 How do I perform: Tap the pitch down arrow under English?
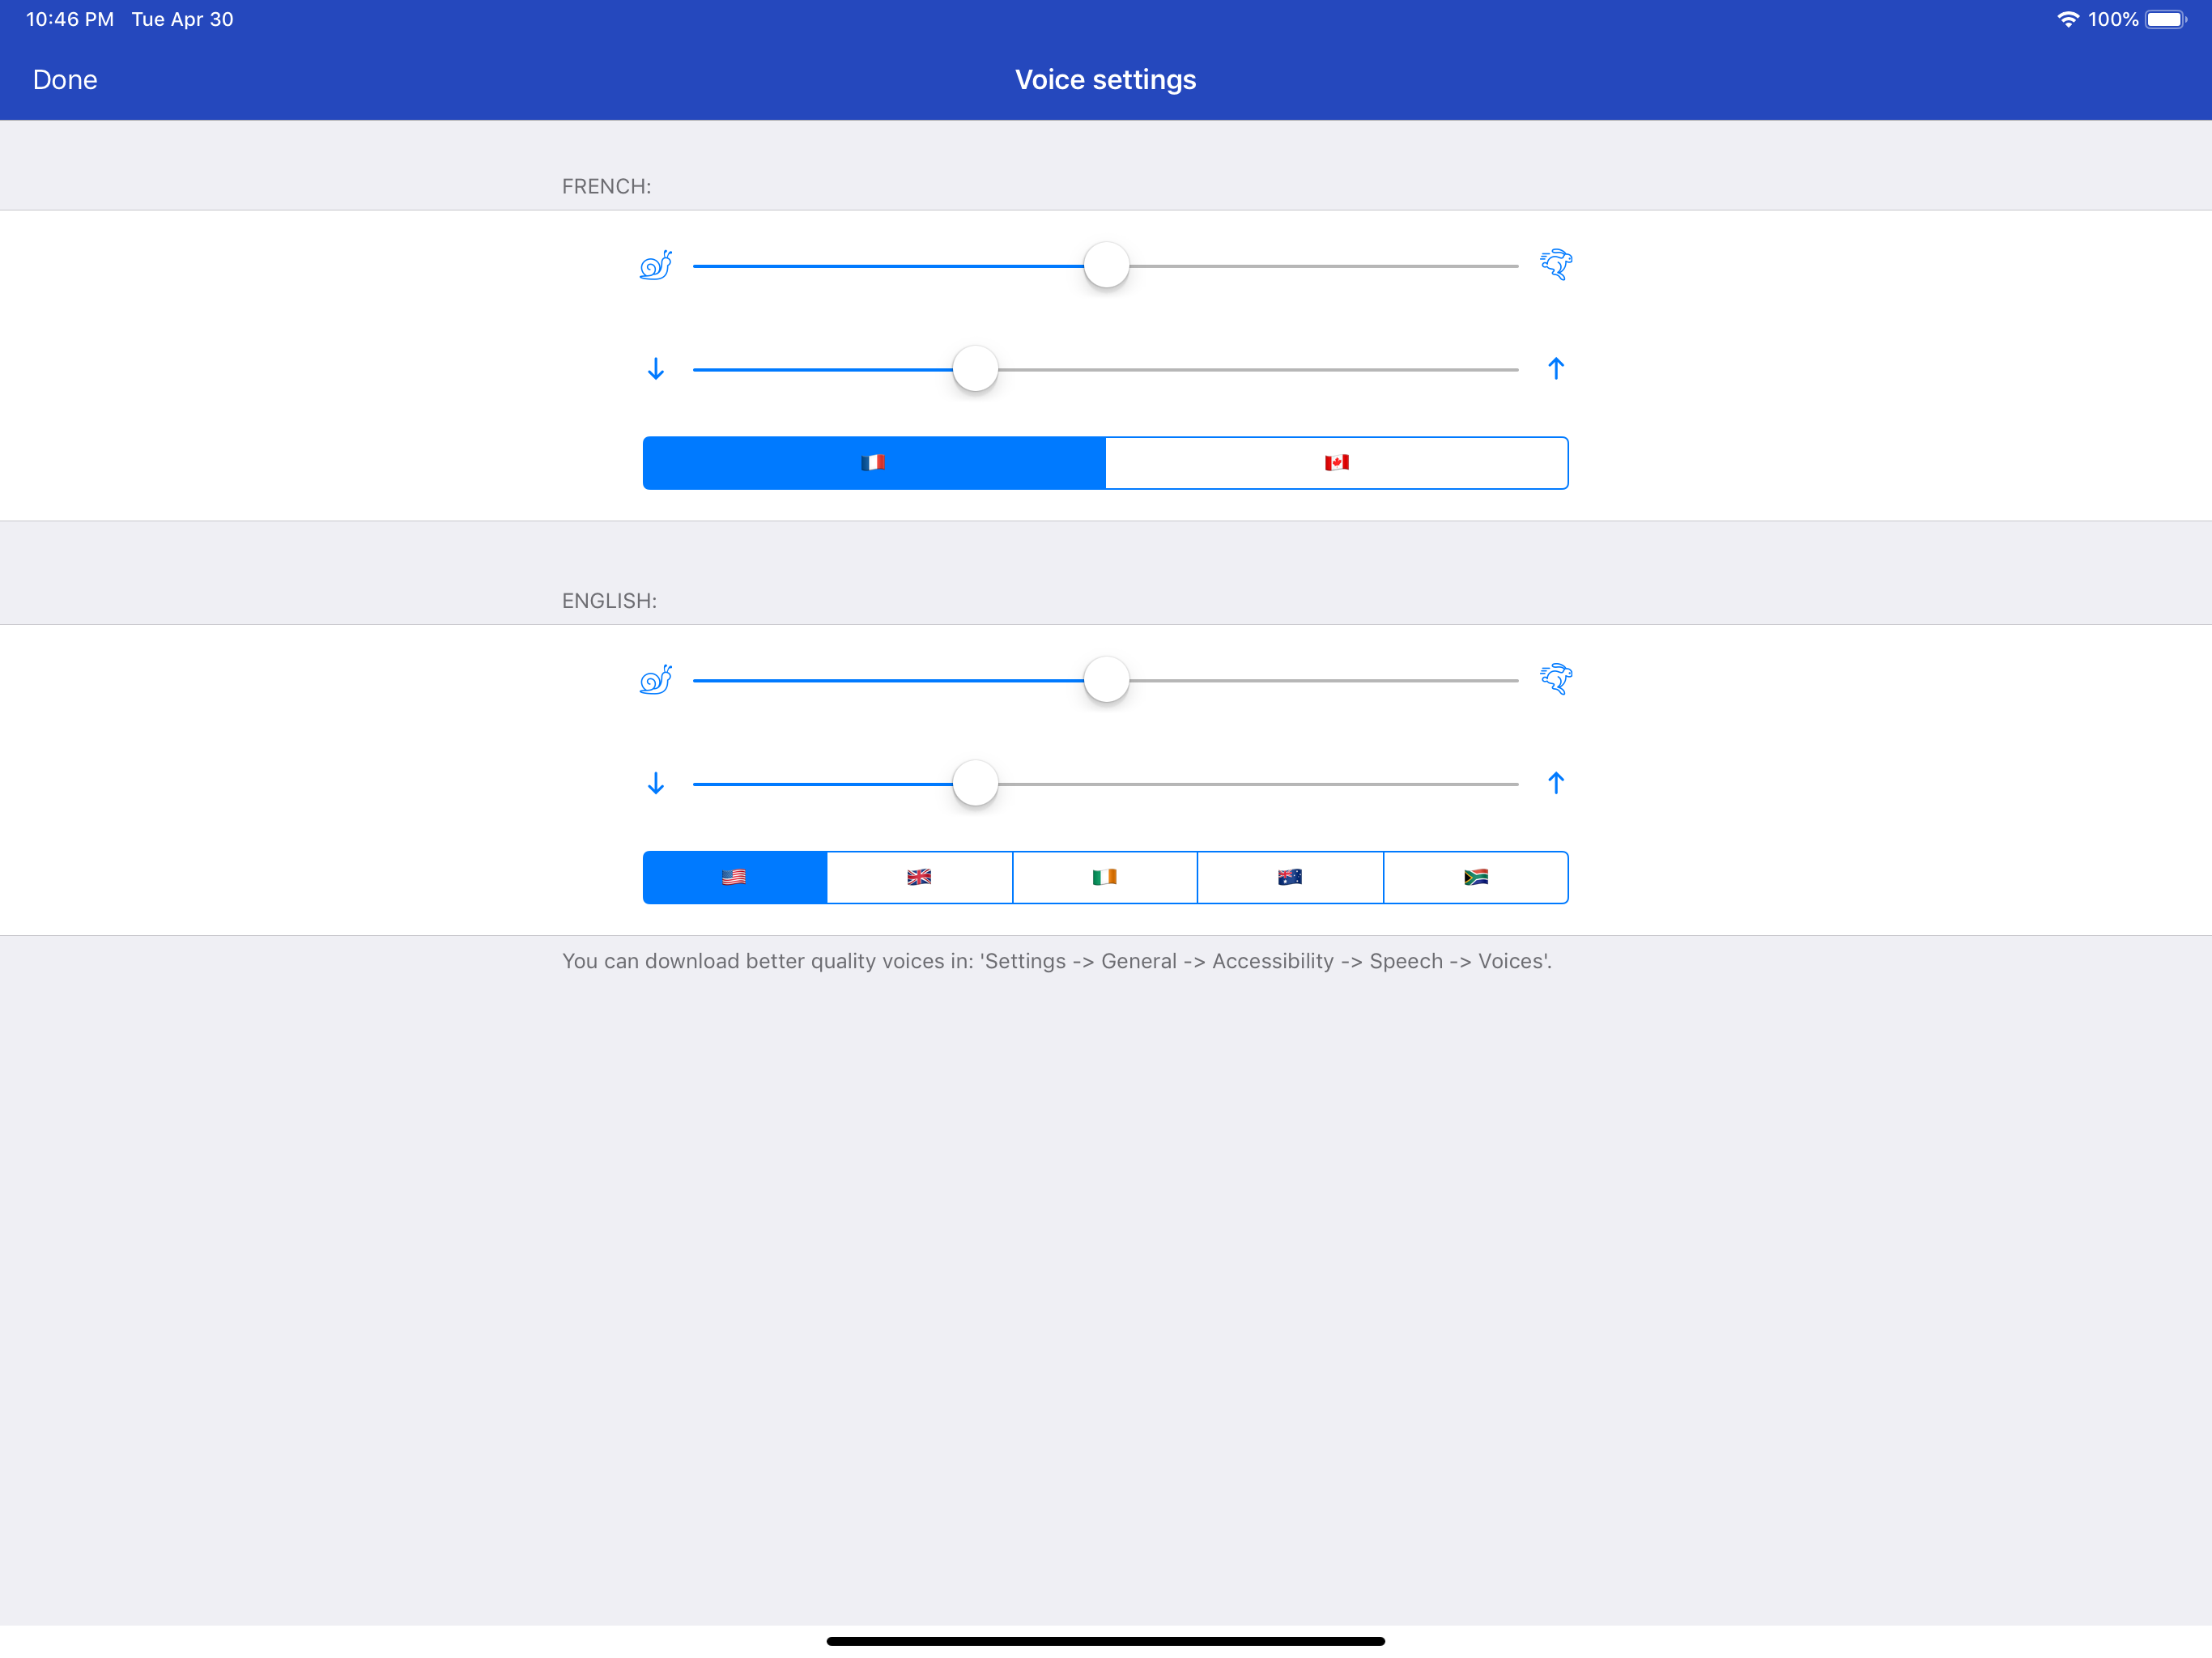[x=656, y=783]
